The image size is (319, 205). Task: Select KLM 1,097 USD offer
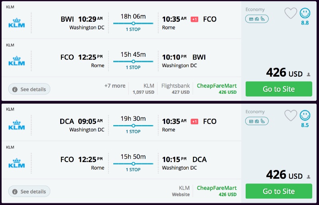(144, 89)
